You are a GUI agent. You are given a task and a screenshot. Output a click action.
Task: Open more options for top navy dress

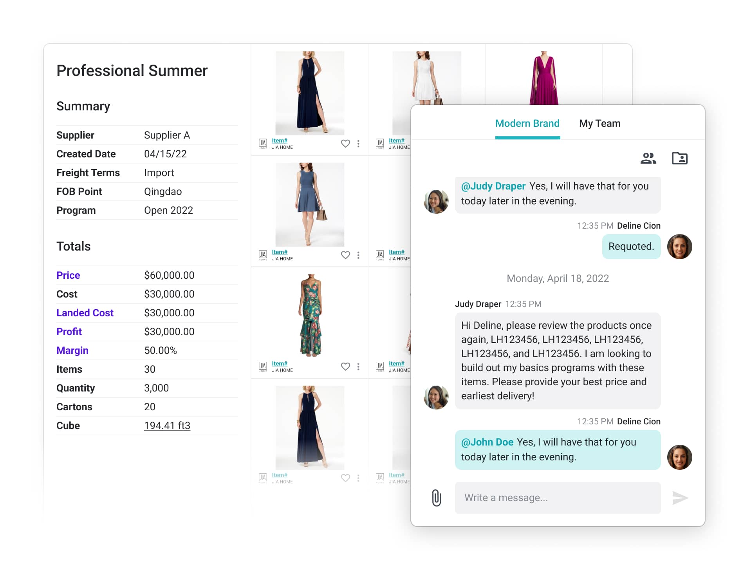click(x=358, y=144)
